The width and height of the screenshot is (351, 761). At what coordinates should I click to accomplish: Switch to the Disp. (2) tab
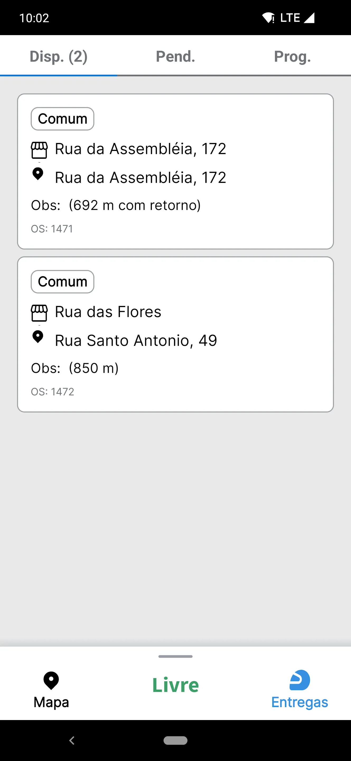point(58,57)
